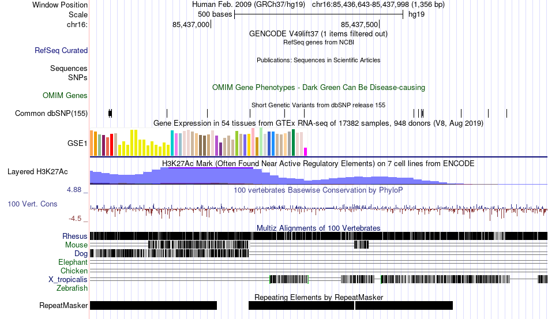548x319 pixels.
Task: Open the OMIM Genes track label
Action: [65, 95]
